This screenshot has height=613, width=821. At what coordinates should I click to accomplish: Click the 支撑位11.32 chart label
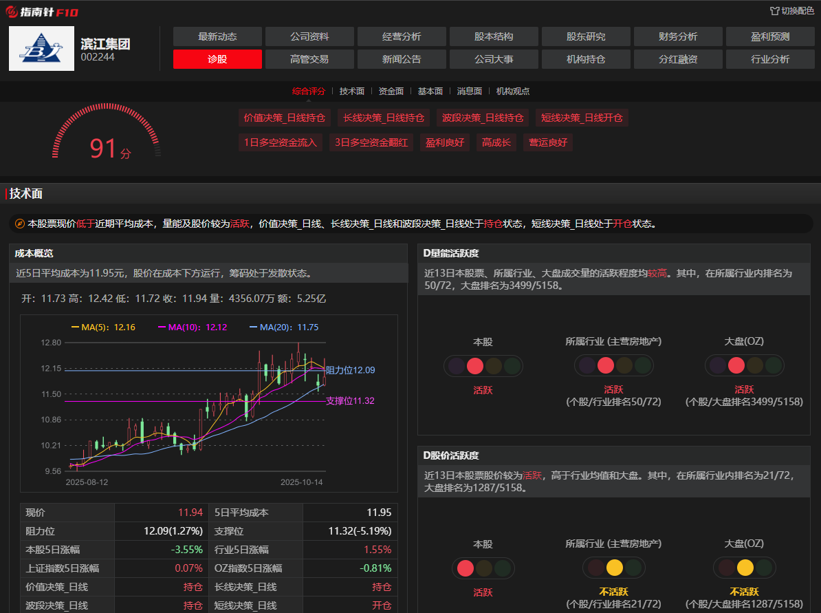click(x=350, y=401)
